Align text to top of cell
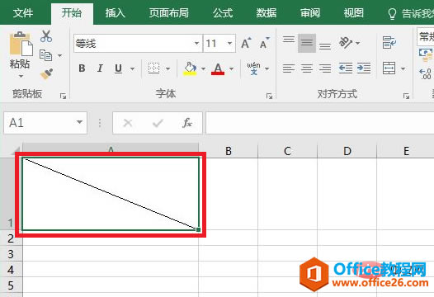The width and height of the screenshot is (434, 297). tap(289, 40)
